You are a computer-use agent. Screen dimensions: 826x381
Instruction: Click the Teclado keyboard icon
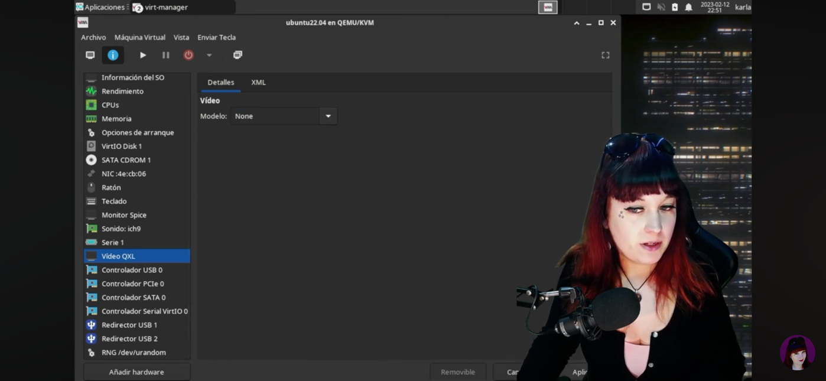coord(91,201)
